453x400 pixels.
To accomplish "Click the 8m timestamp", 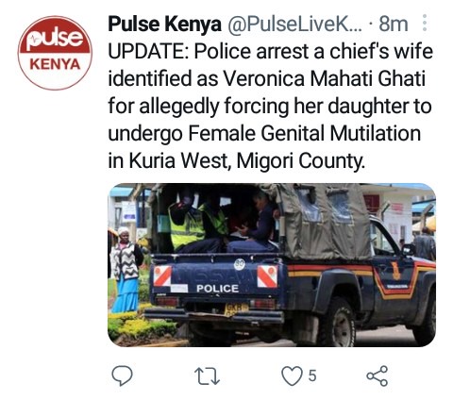I will pos(394,25).
